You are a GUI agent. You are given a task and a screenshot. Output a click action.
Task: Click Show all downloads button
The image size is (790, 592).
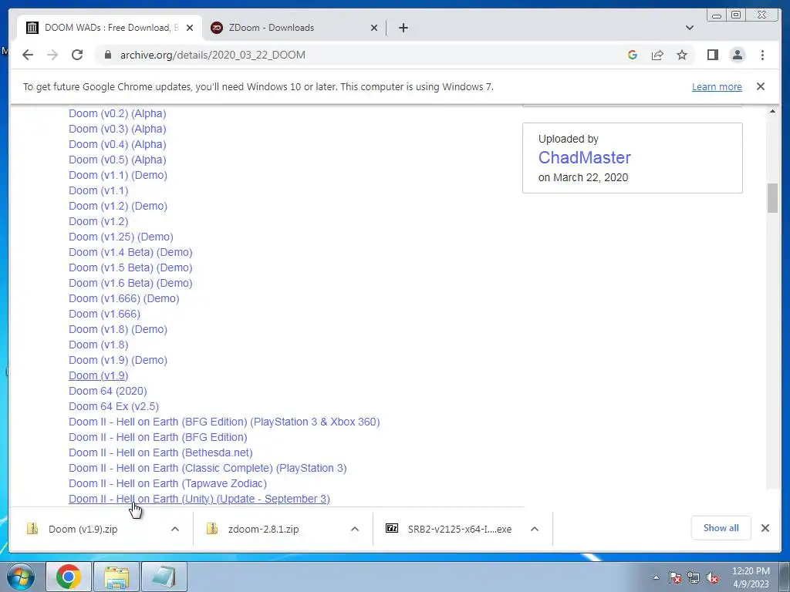[721, 528]
